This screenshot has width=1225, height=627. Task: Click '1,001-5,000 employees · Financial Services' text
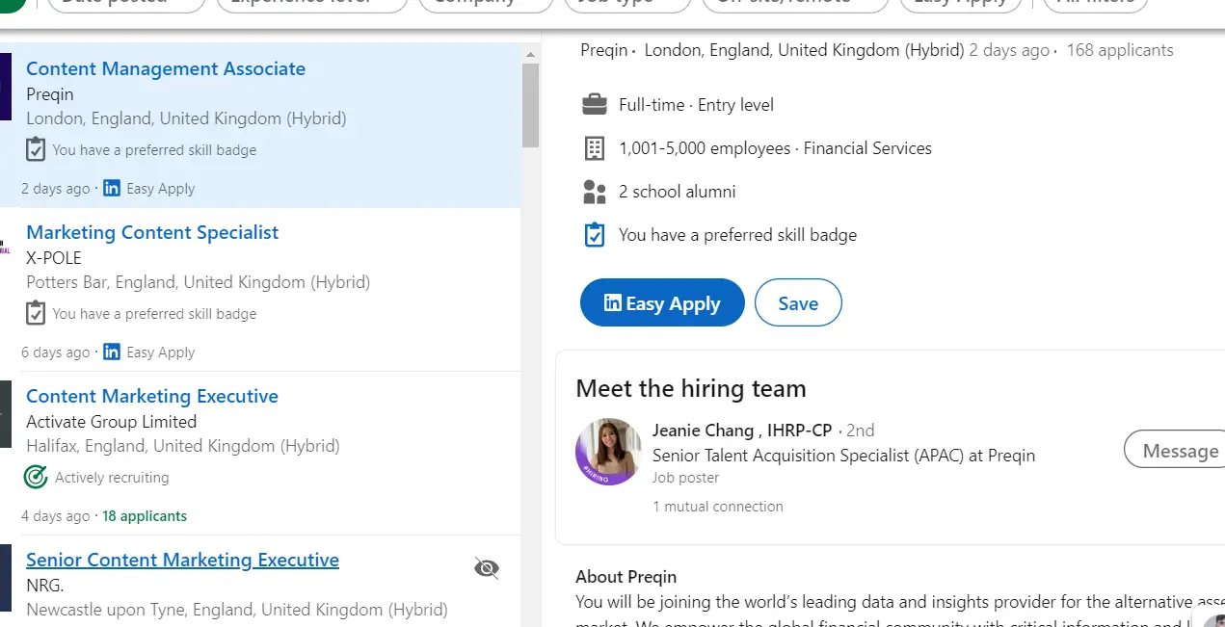click(x=775, y=148)
